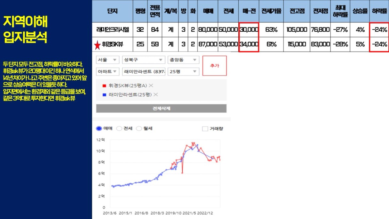
Task: Click the 76,800 전저점 cell
Action: tap(320, 30)
